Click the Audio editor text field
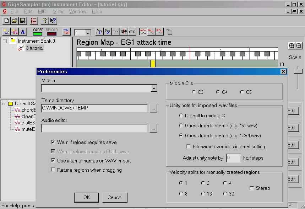305x209 pixels. click(x=94, y=128)
